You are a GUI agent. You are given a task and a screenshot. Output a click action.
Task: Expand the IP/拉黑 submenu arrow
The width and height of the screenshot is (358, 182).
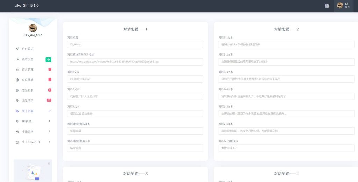pos(50,121)
